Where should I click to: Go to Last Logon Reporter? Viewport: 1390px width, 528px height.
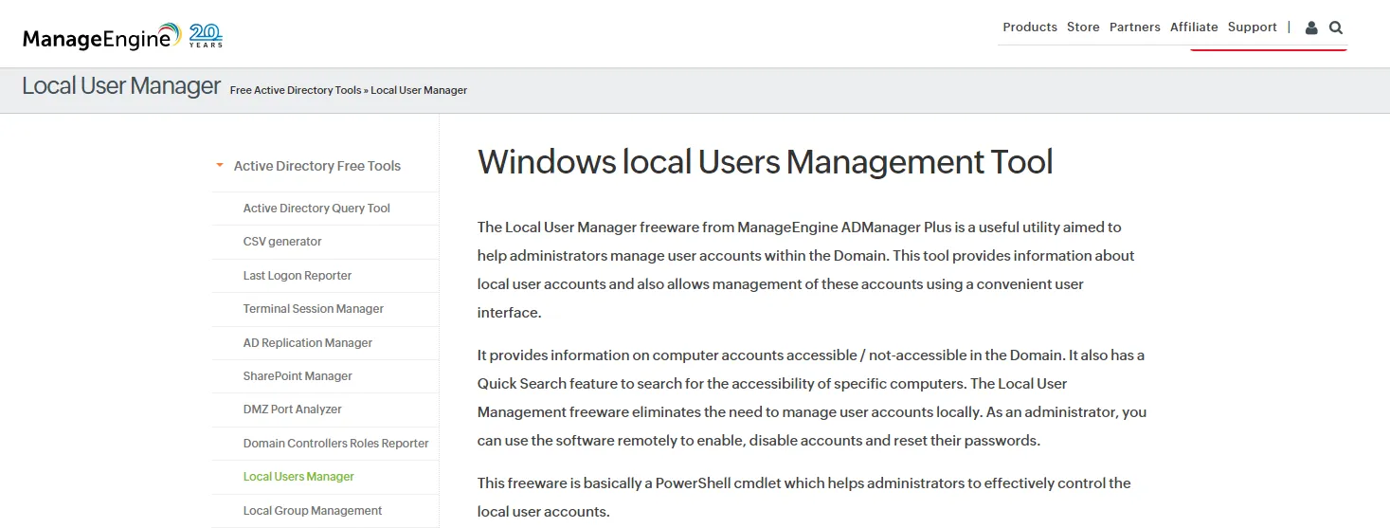[298, 276]
